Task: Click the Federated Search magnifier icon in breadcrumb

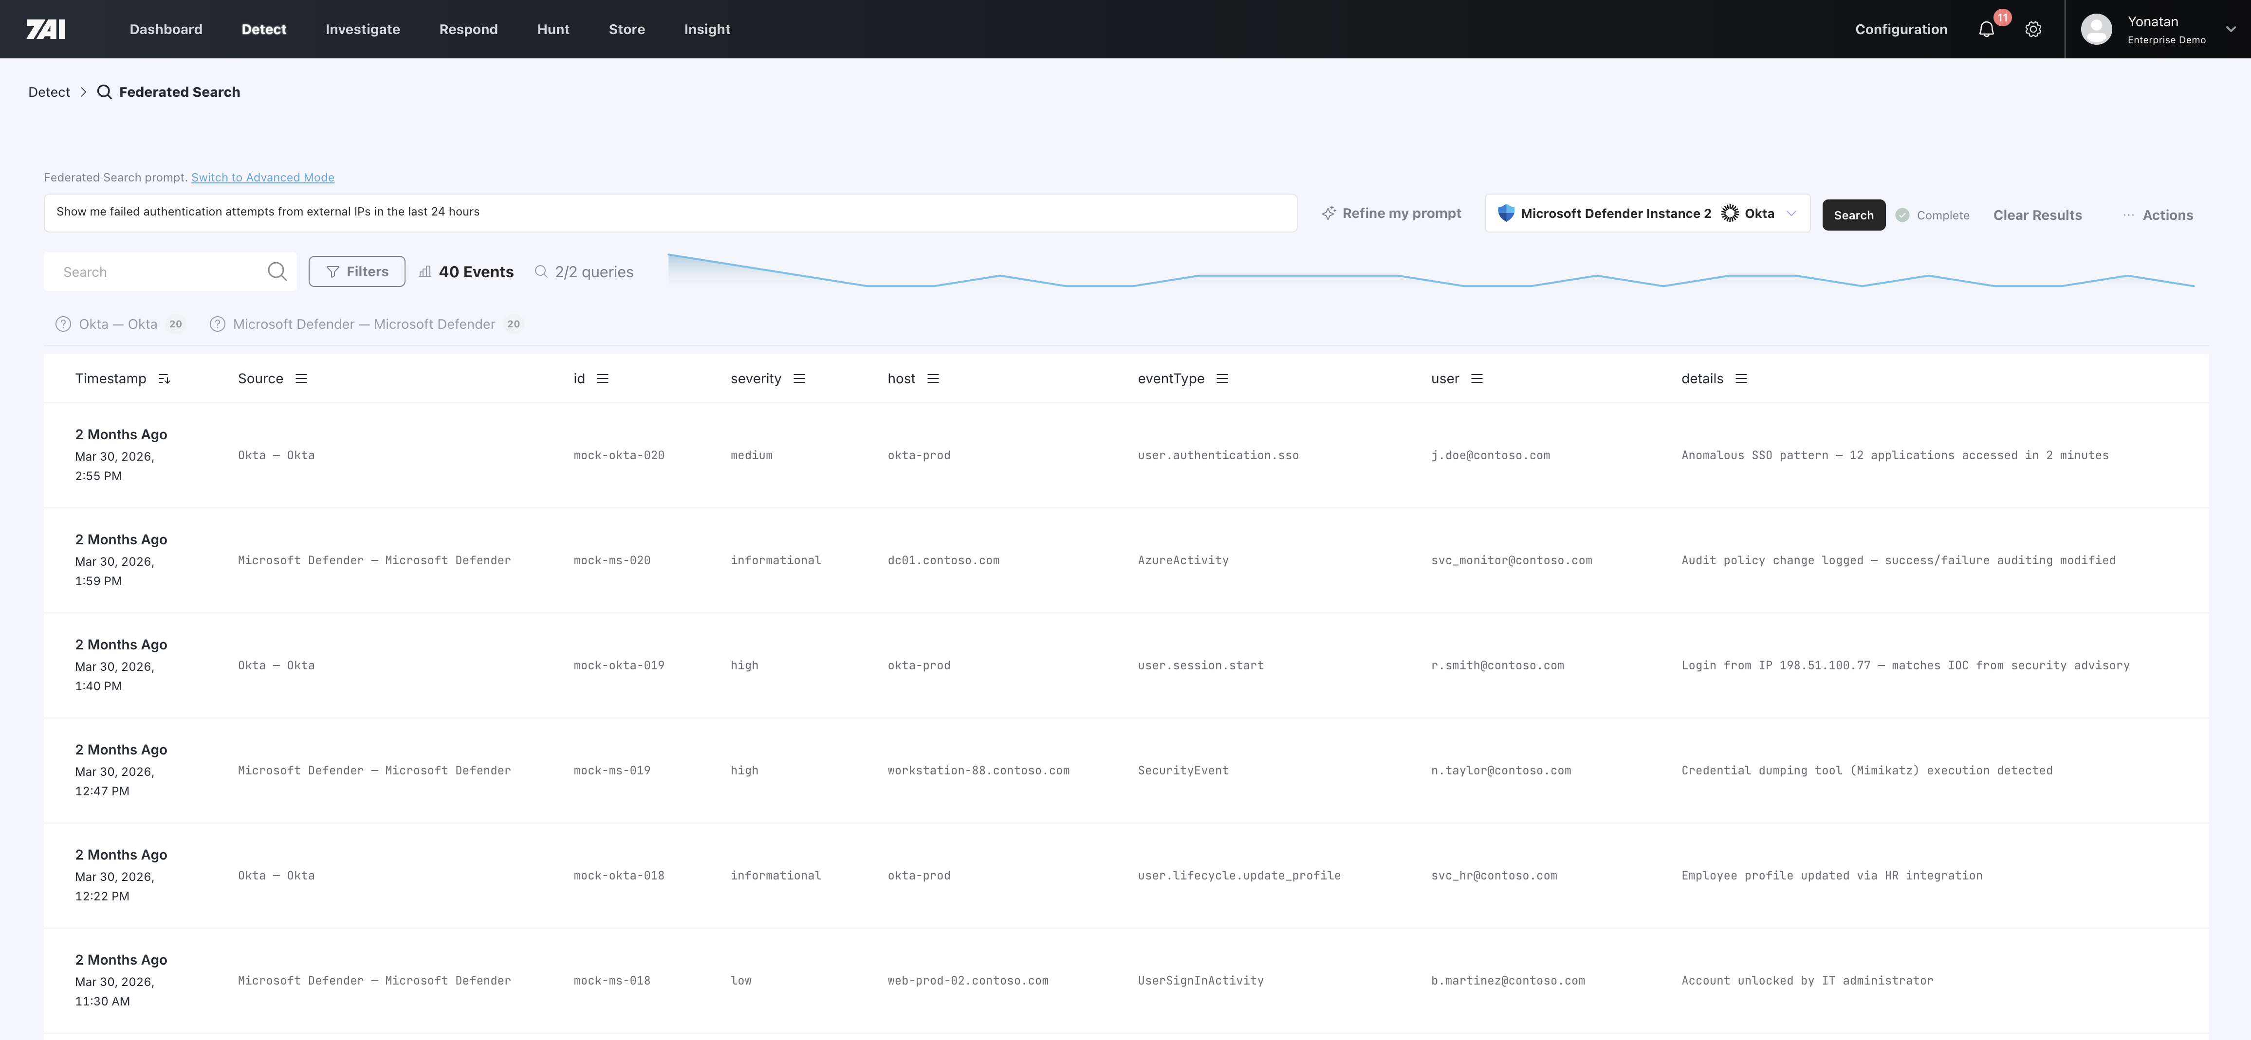Action: click(x=104, y=91)
